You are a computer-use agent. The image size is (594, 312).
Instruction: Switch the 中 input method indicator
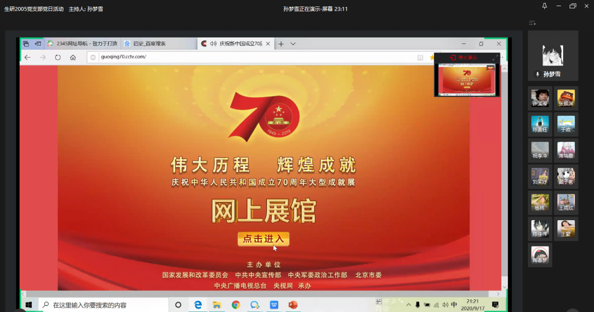pos(454,305)
